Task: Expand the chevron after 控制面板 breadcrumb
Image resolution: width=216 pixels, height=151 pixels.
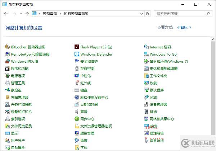Action: [60, 14]
